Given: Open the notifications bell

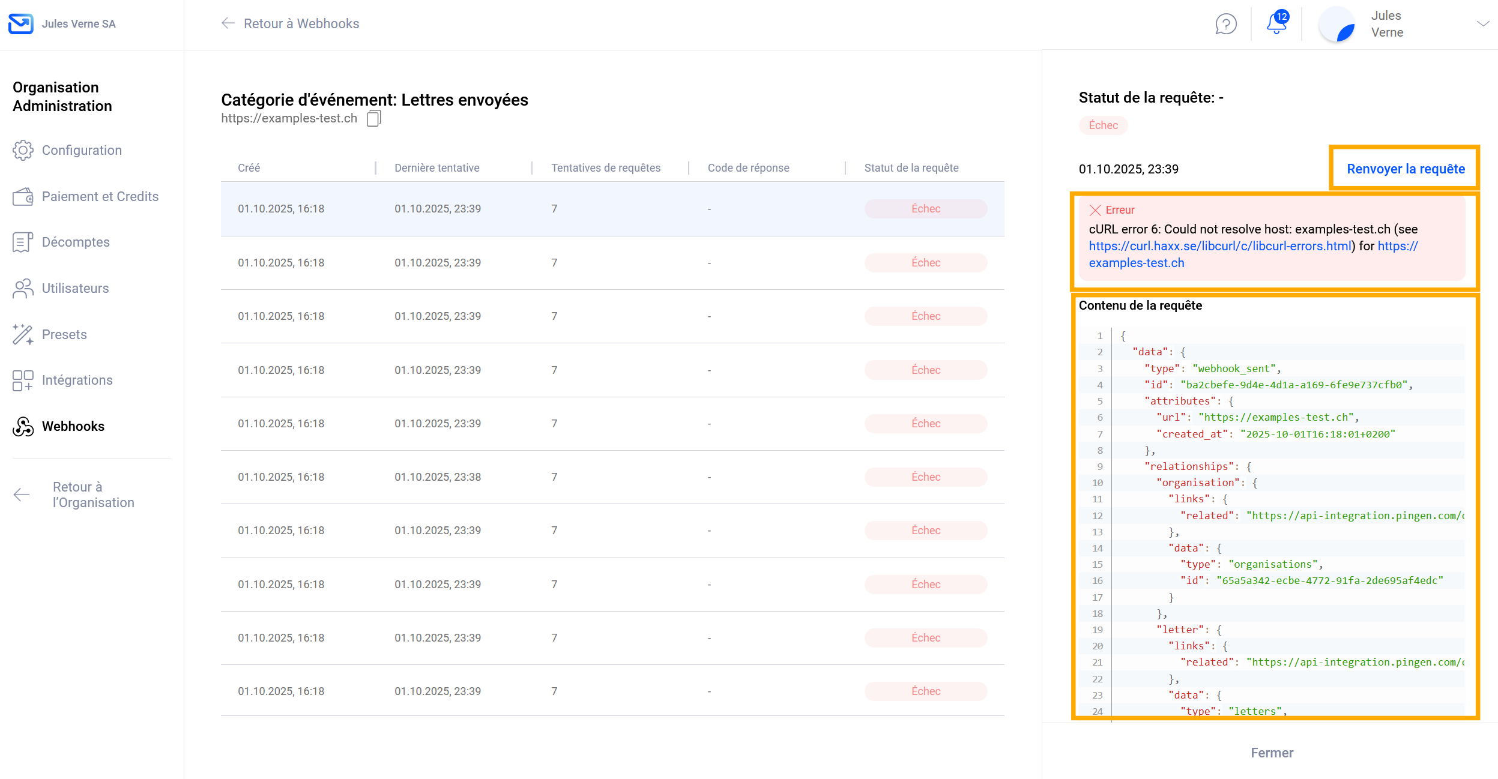Looking at the screenshot, I should [x=1276, y=24].
